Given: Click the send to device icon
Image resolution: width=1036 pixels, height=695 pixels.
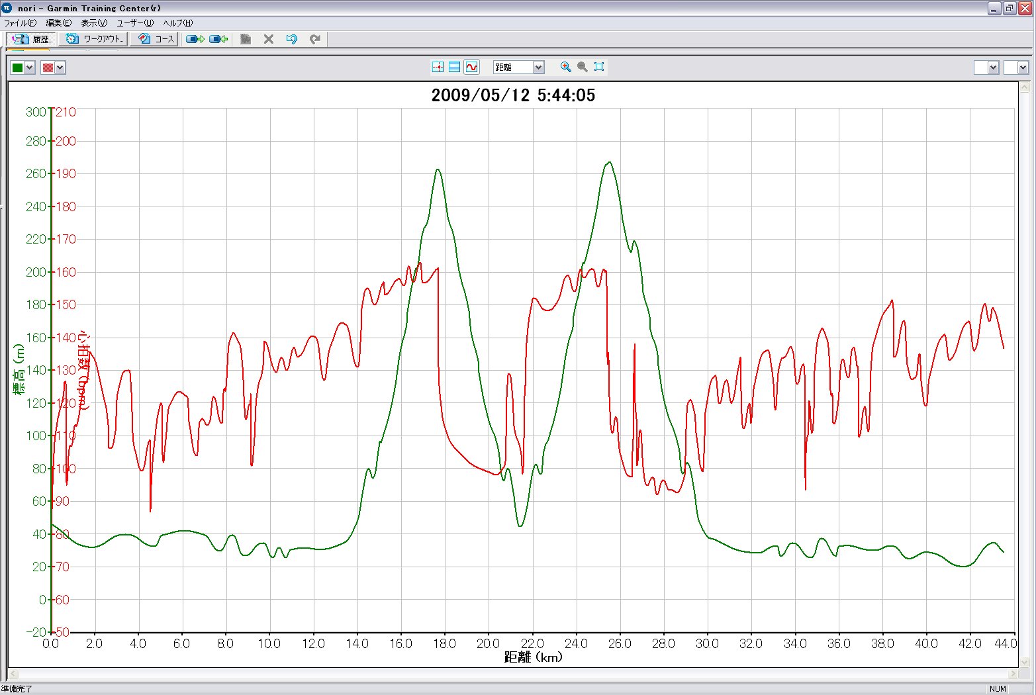Looking at the screenshot, I should [x=195, y=39].
